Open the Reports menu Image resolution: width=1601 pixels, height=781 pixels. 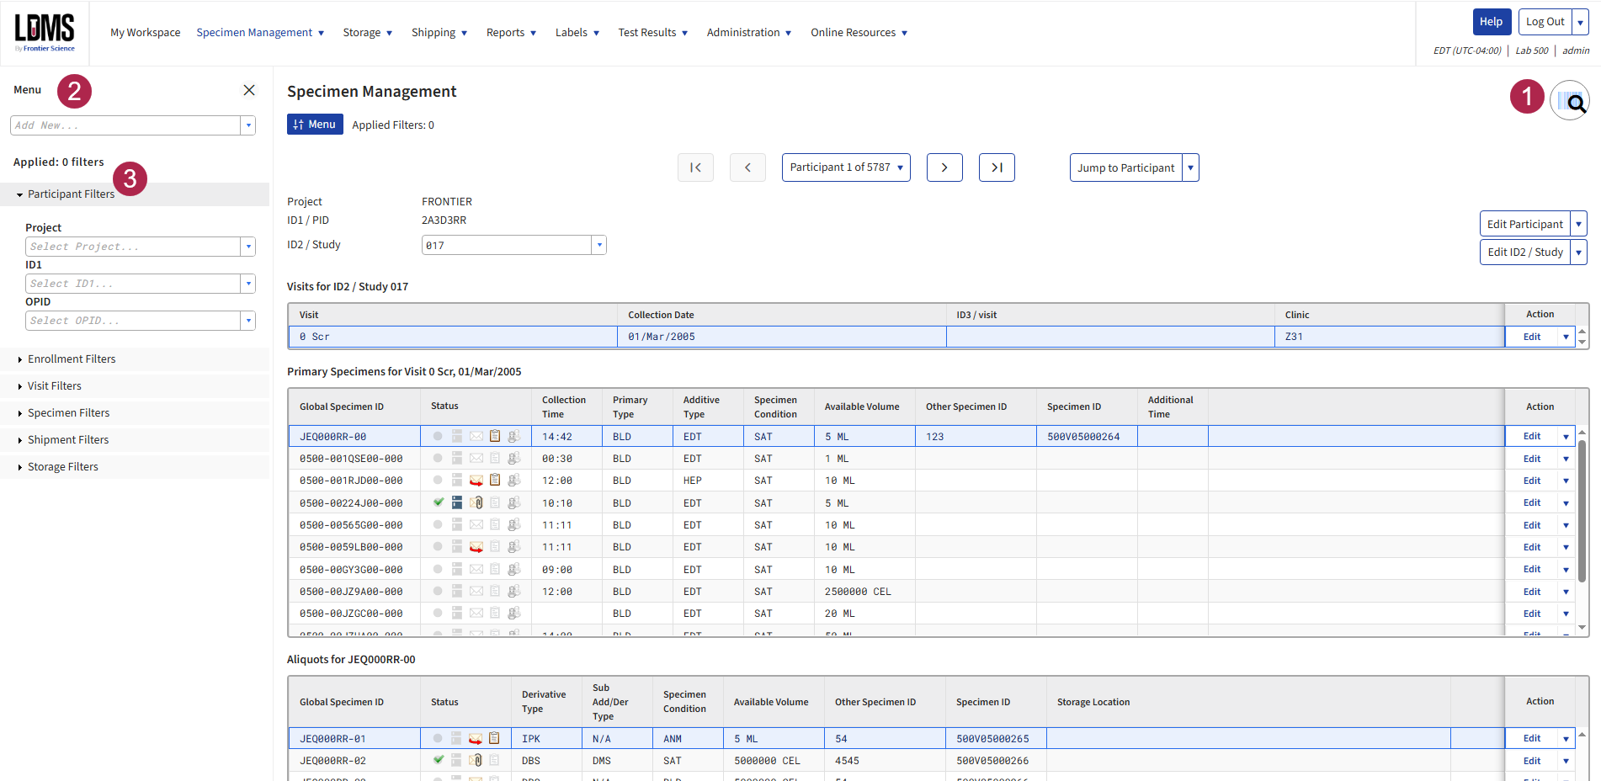(511, 33)
